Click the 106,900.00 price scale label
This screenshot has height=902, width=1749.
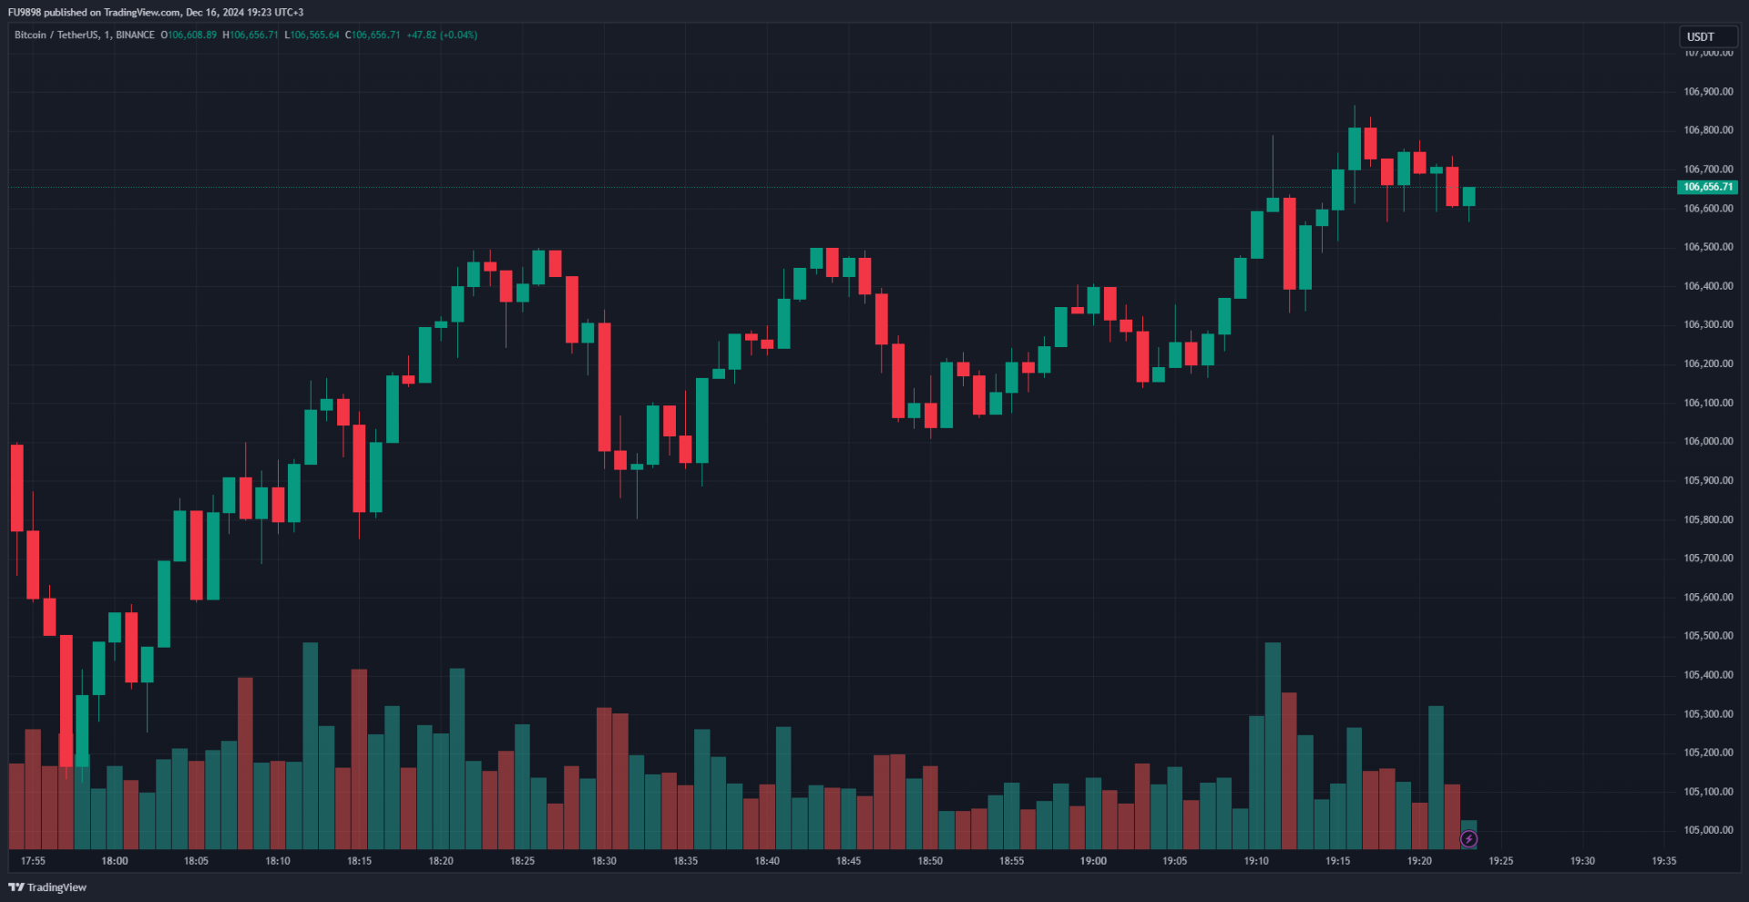point(1708,91)
